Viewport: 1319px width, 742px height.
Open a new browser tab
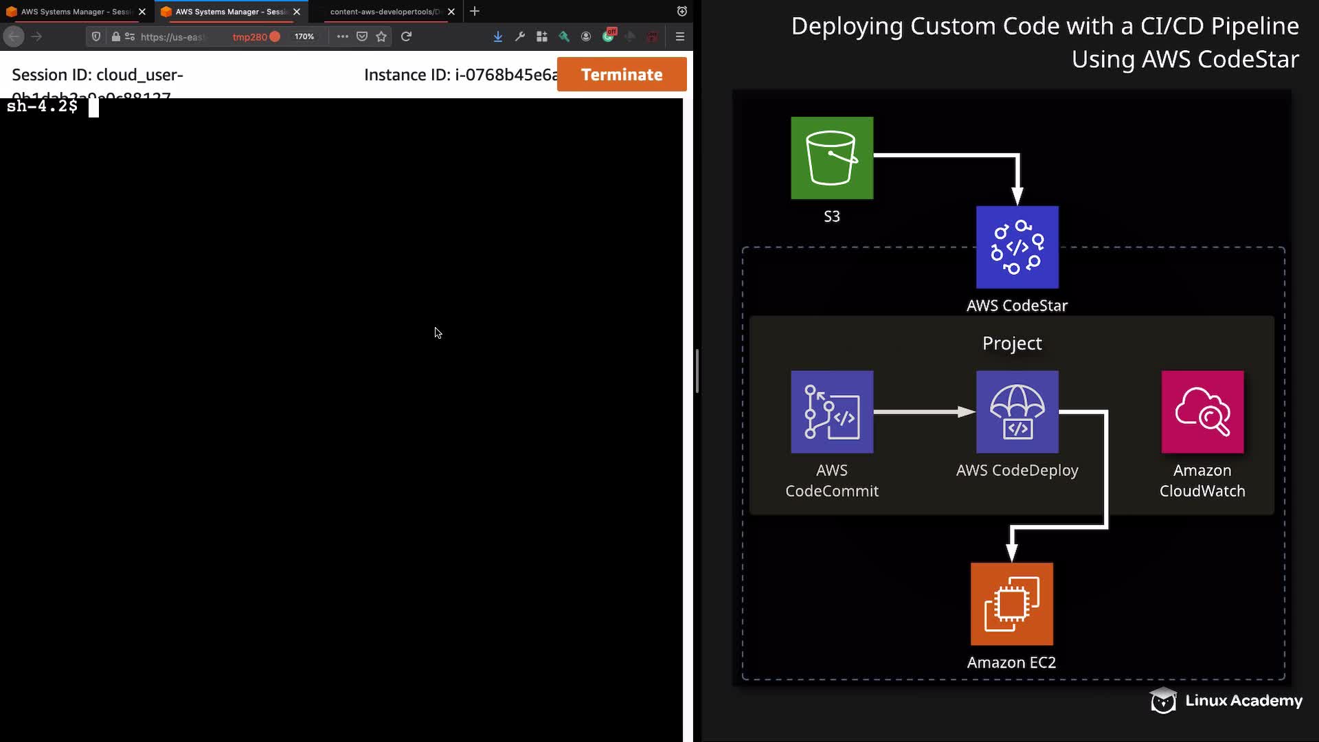(x=475, y=12)
